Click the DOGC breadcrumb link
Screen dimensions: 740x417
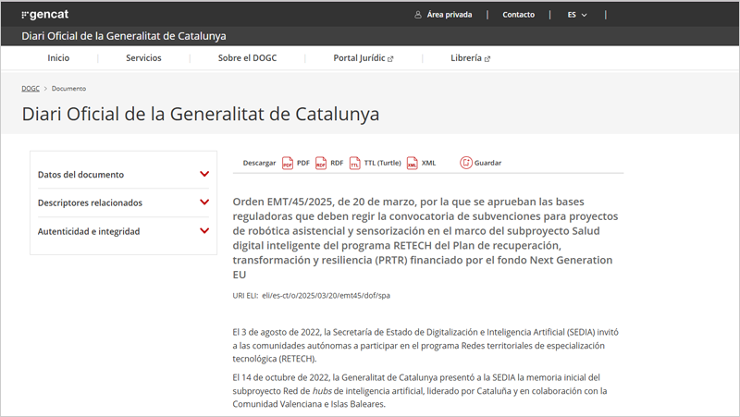31,89
